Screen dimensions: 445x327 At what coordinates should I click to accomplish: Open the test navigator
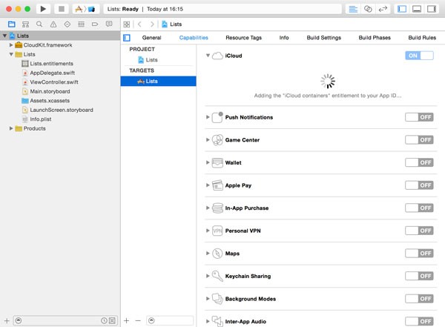coord(67,24)
